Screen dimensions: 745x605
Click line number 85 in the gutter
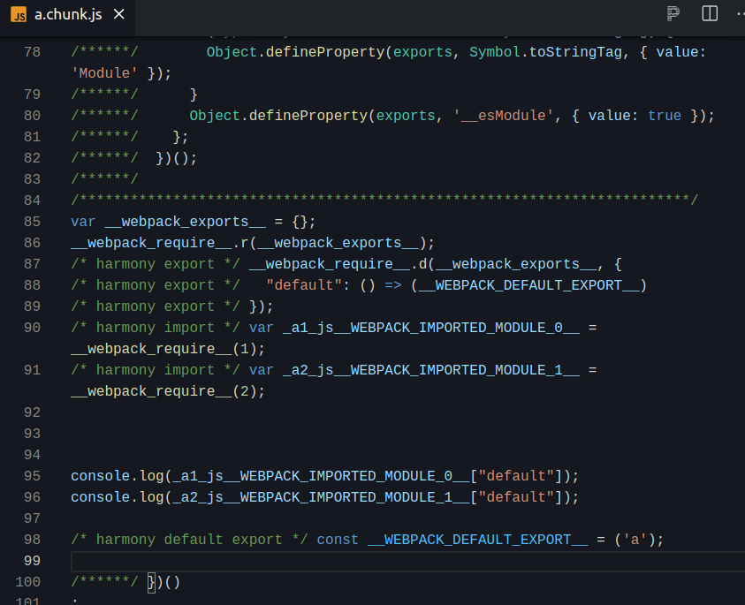pyautogui.click(x=32, y=222)
